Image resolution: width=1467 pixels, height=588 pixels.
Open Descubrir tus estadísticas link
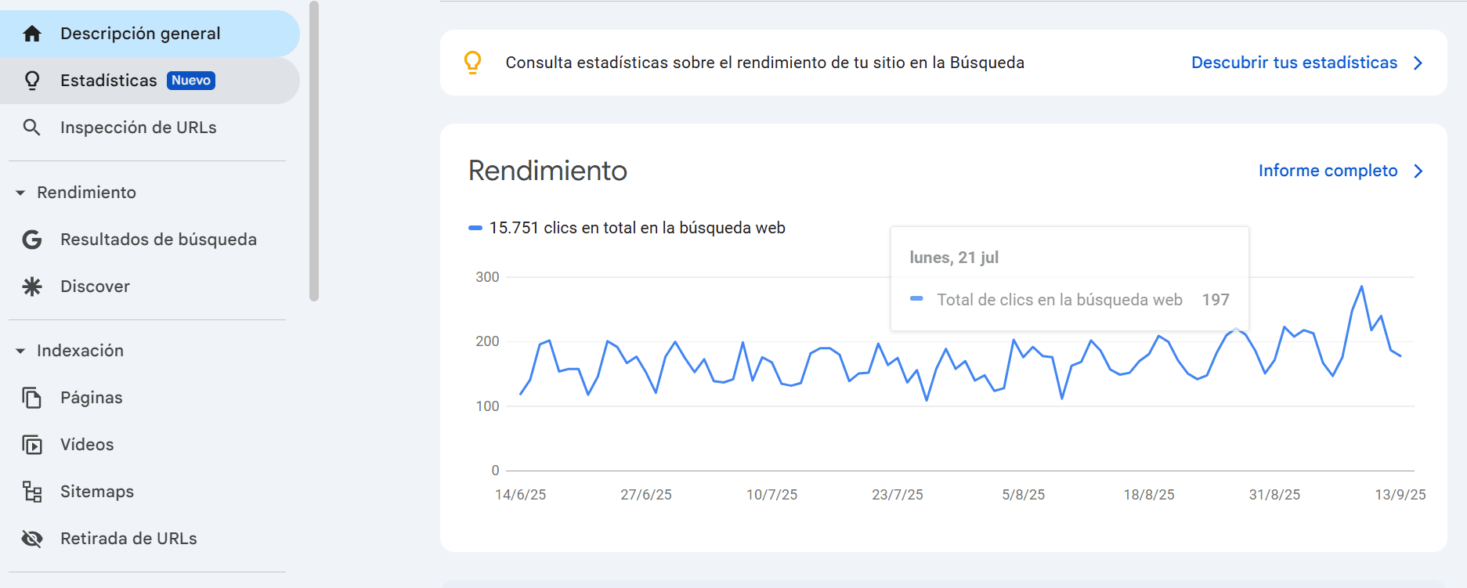(1293, 63)
